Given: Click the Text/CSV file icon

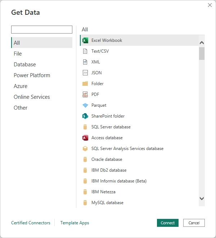Looking at the screenshot, I should coord(85,51).
